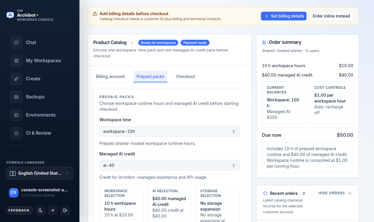Click the console language book icon
Image resolution: width=374 pixels, height=222 pixels.
click(x=13, y=174)
